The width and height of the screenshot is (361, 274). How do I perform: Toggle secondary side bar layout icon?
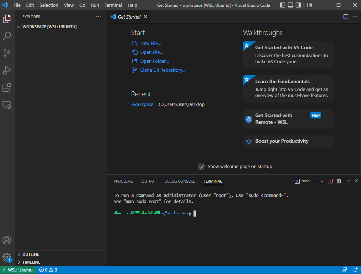click(x=298, y=5)
